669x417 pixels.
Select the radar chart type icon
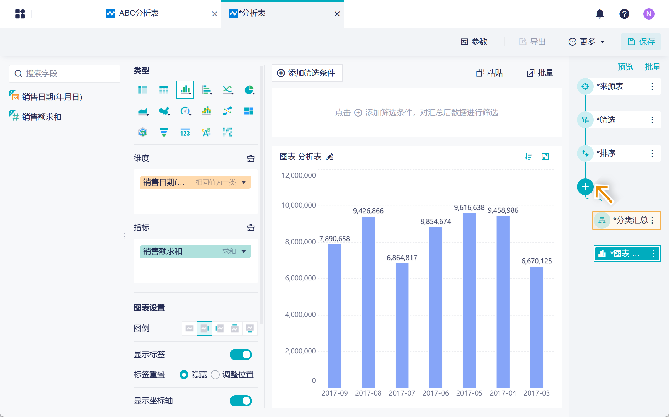pos(143,132)
